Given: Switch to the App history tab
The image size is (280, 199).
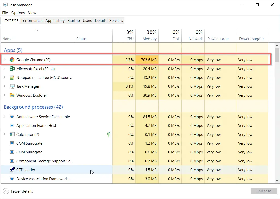Looking at the screenshot, I should [x=55, y=21].
